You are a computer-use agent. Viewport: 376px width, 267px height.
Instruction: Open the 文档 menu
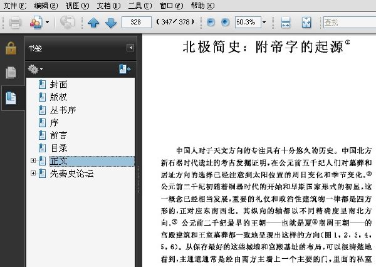(108, 6)
